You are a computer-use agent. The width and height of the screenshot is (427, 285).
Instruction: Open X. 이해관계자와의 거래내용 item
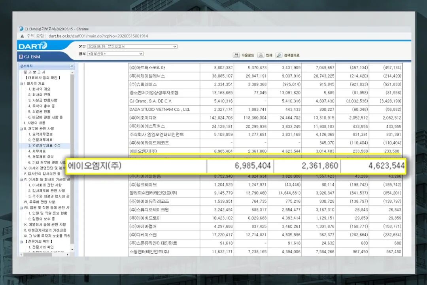(45, 230)
